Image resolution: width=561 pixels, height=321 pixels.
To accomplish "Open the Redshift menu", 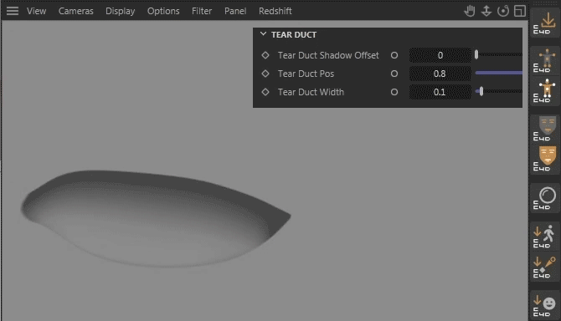I will click(275, 11).
